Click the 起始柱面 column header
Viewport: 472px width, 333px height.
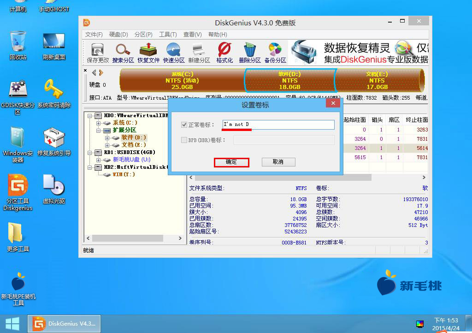point(354,120)
